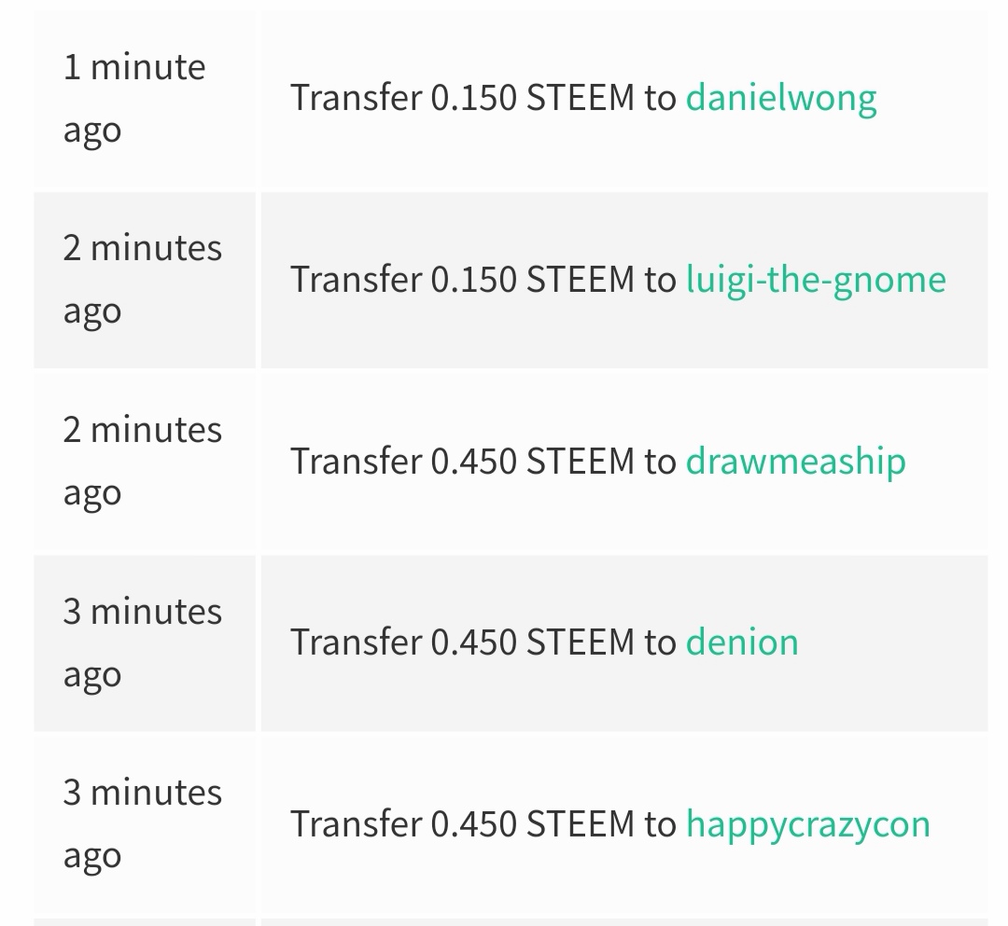The image size is (1008, 926).
Task: Click the timestamp beside the happycrazycon transfer
Action: 142,824
